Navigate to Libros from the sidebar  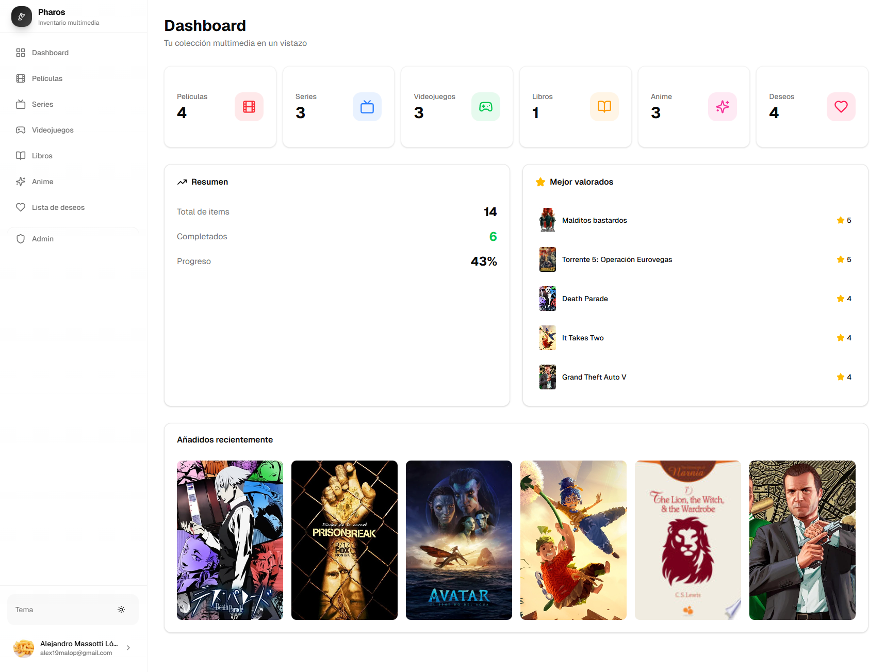click(42, 156)
